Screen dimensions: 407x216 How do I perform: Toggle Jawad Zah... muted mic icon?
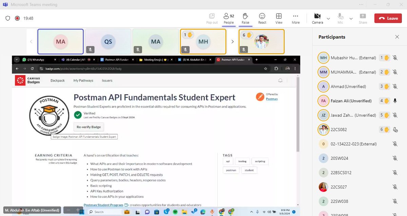coord(395,115)
